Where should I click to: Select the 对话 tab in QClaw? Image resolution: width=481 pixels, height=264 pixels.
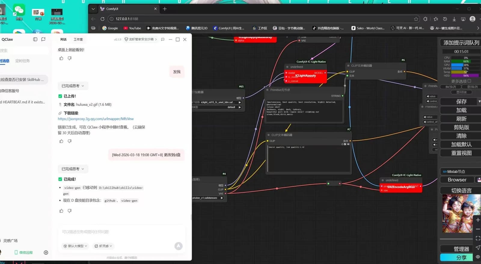[63, 39]
